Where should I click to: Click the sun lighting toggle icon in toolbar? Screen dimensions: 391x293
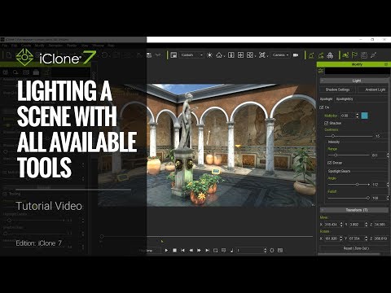[x=209, y=55]
